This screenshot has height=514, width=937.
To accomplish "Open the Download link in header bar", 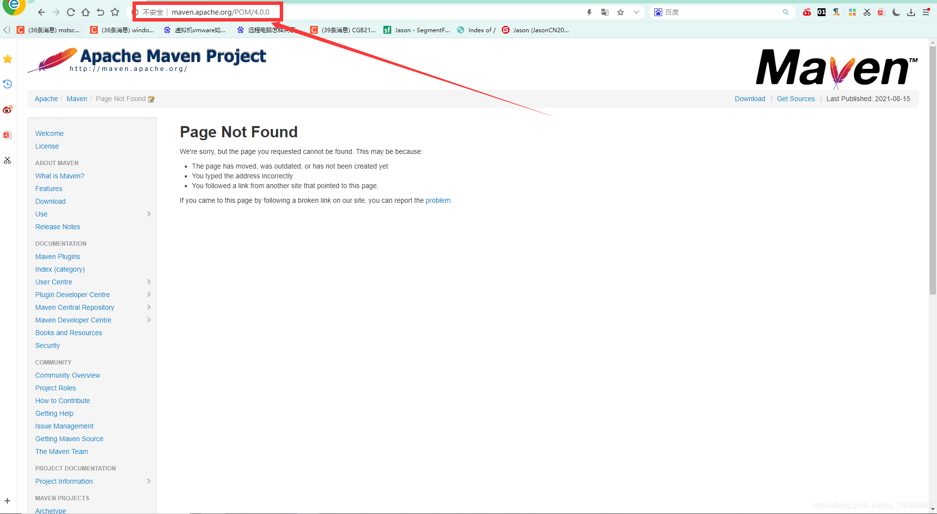I will (x=750, y=99).
